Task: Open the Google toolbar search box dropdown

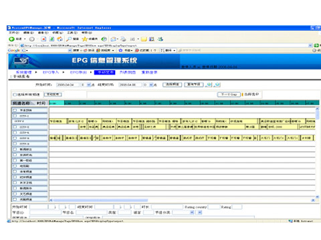Action: pyautogui.click(x=70, y=51)
